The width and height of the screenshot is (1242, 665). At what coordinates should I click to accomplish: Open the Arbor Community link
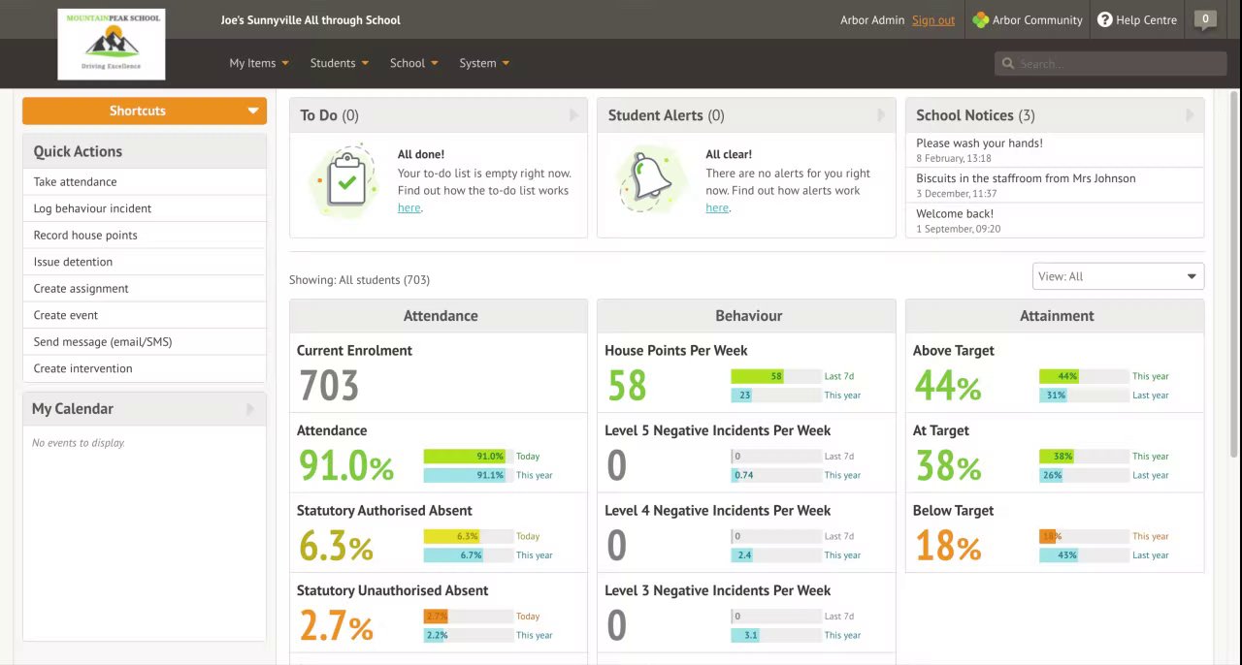click(1028, 19)
